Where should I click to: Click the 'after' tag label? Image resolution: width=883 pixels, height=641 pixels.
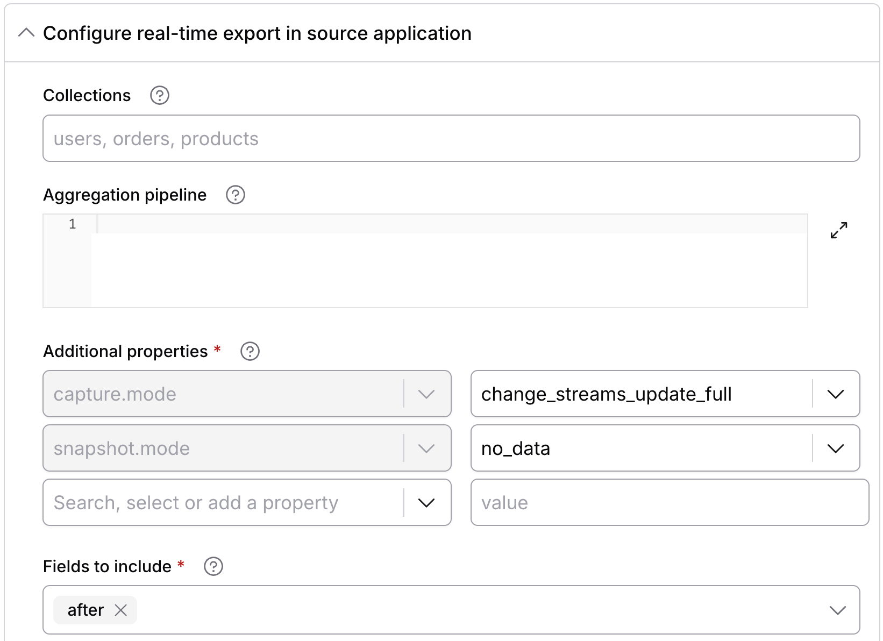point(86,610)
